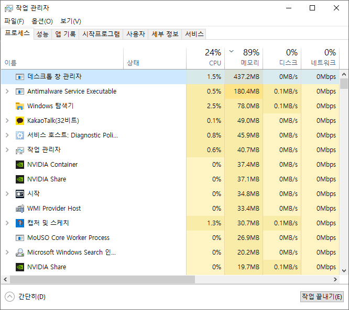349x310 pixels.
Task: Click the 시작 process icon
Action: [20, 194]
